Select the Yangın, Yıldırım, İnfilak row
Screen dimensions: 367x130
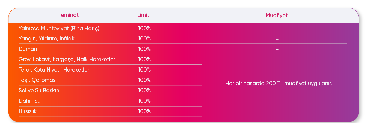point(183,39)
